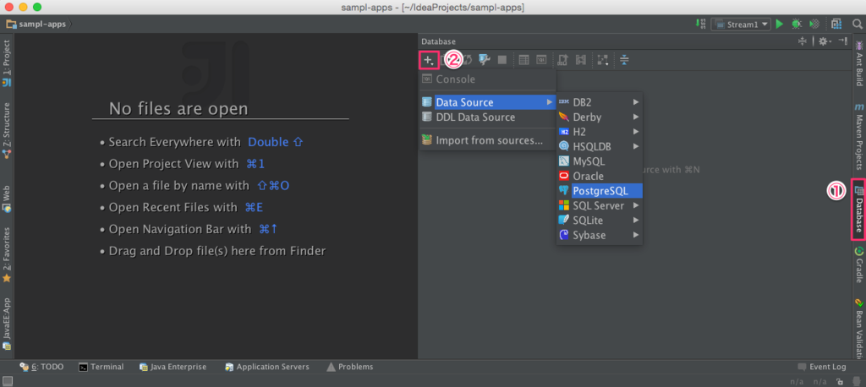Open the query console icon in toolbar

click(541, 60)
